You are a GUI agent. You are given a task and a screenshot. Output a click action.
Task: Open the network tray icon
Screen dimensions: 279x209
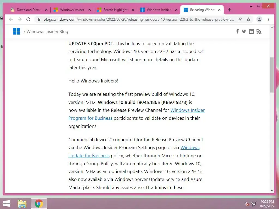click(x=253, y=204)
